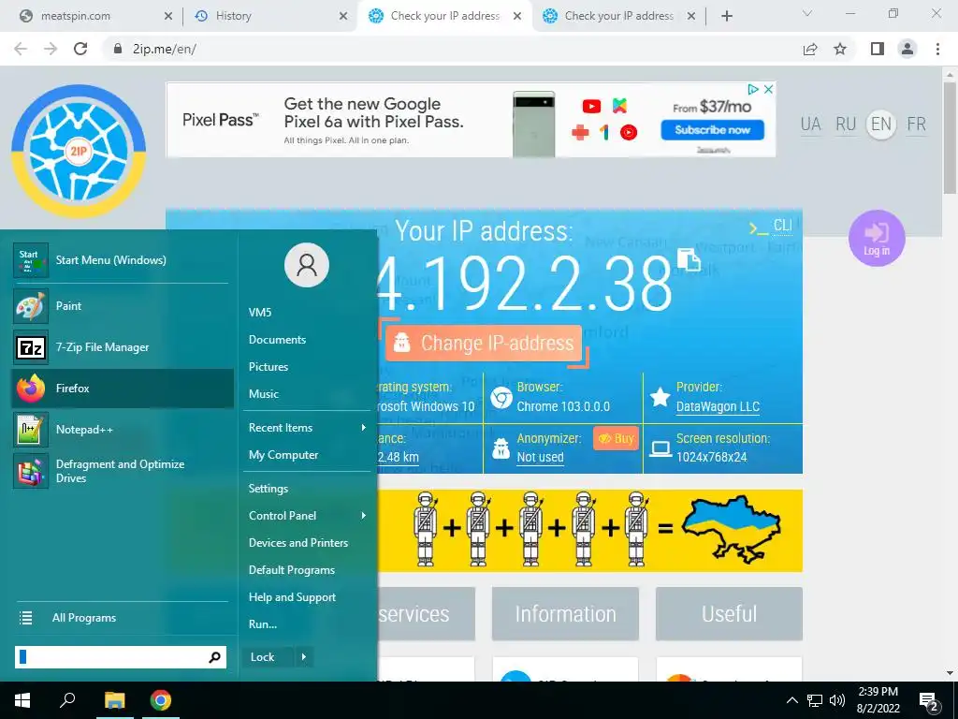The height and width of the screenshot is (719, 958).
Task: Open the Run... dialog
Action: click(263, 624)
